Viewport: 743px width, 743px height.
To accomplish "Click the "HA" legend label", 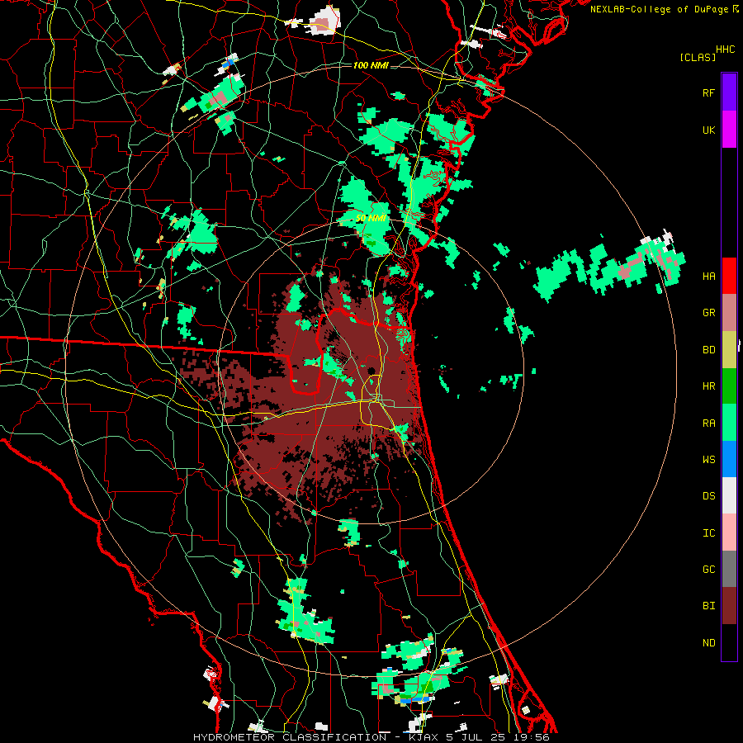I will click(708, 277).
